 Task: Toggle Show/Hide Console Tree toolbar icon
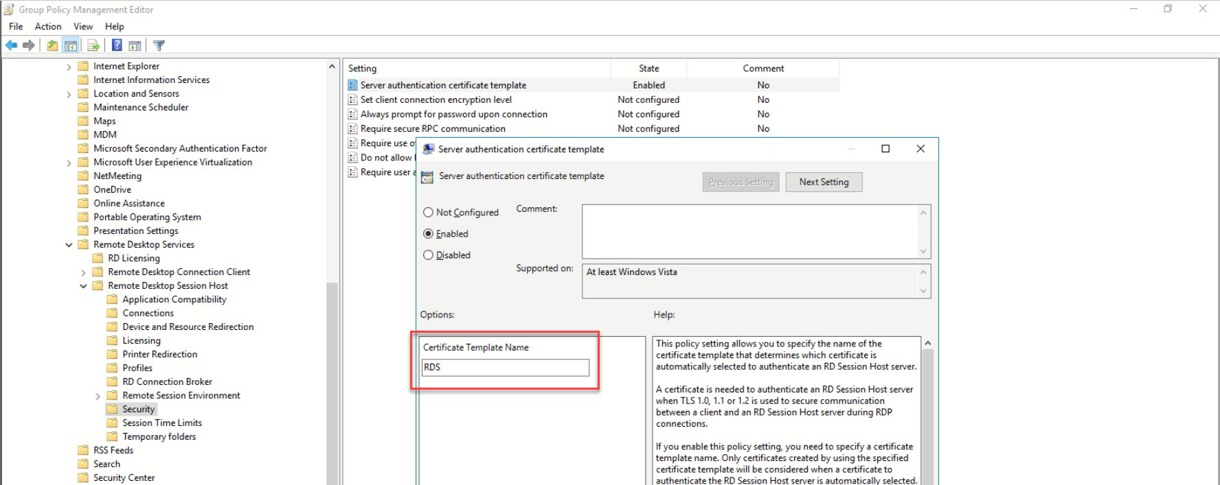point(70,45)
